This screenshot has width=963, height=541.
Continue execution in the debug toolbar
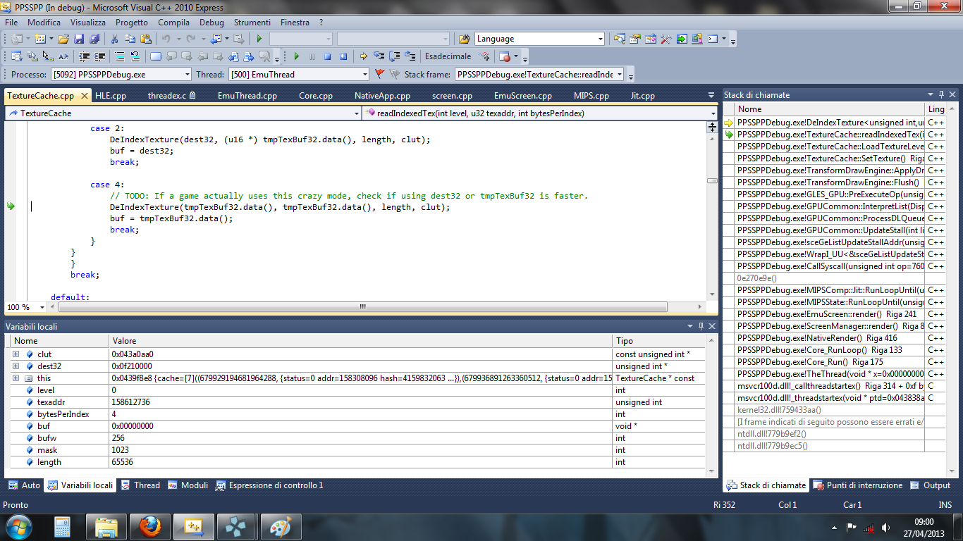coord(296,56)
